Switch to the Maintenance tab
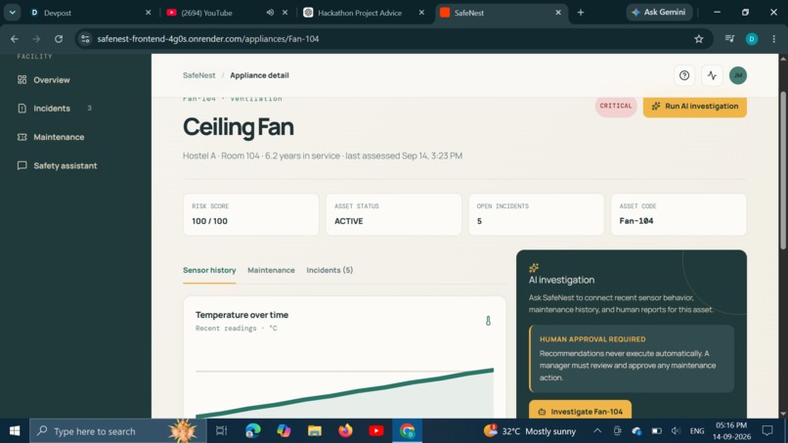The height and width of the screenshot is (443, 788). (x=271, y=271)
